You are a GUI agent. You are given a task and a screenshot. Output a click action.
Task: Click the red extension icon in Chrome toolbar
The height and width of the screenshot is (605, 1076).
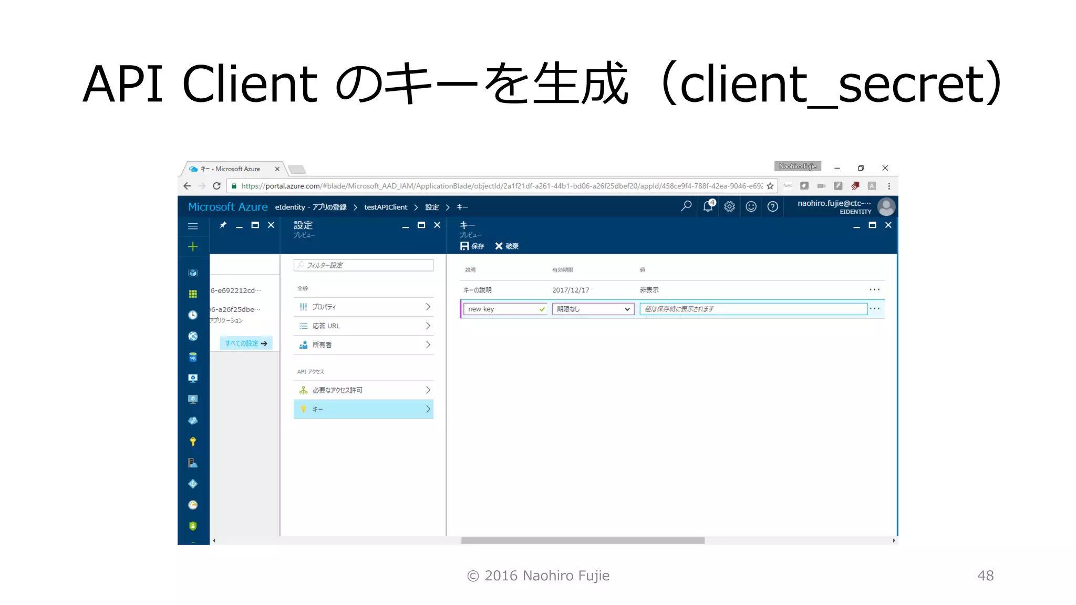[x=855, y=186]
